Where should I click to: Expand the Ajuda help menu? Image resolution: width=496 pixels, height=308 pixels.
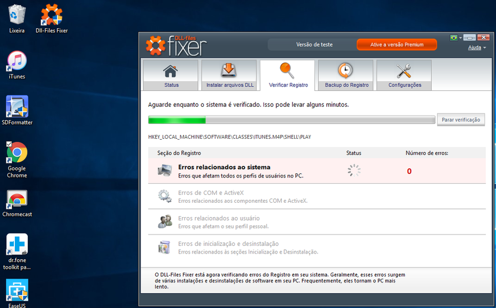[x=477, y=48]
